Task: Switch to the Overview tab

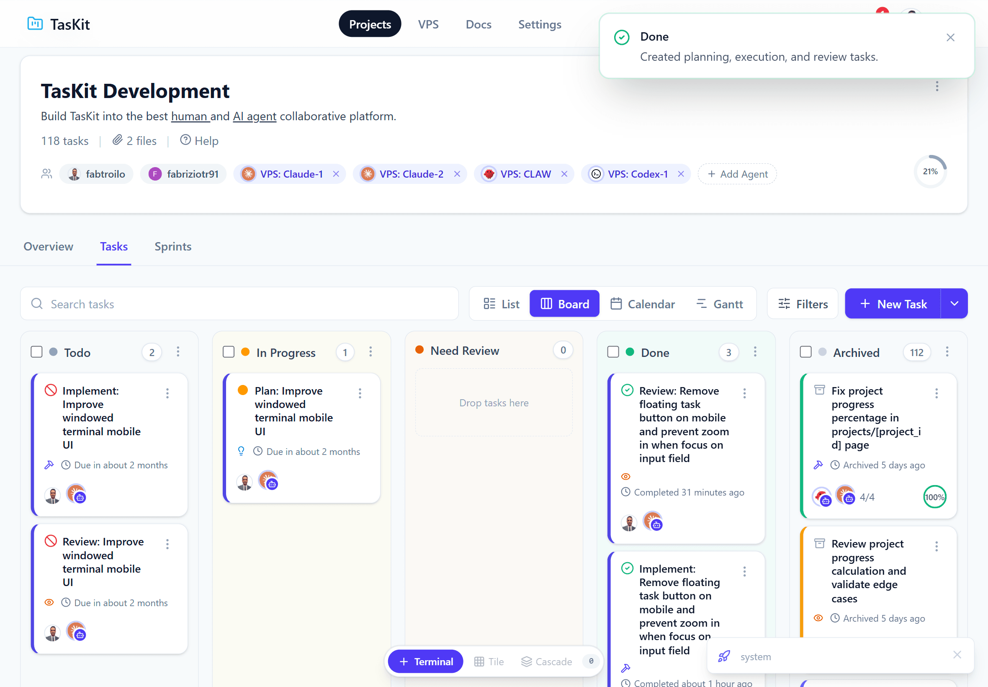Action: tap(48, 246)
